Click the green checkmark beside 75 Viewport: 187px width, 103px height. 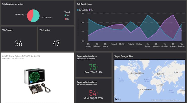[98, 67]
